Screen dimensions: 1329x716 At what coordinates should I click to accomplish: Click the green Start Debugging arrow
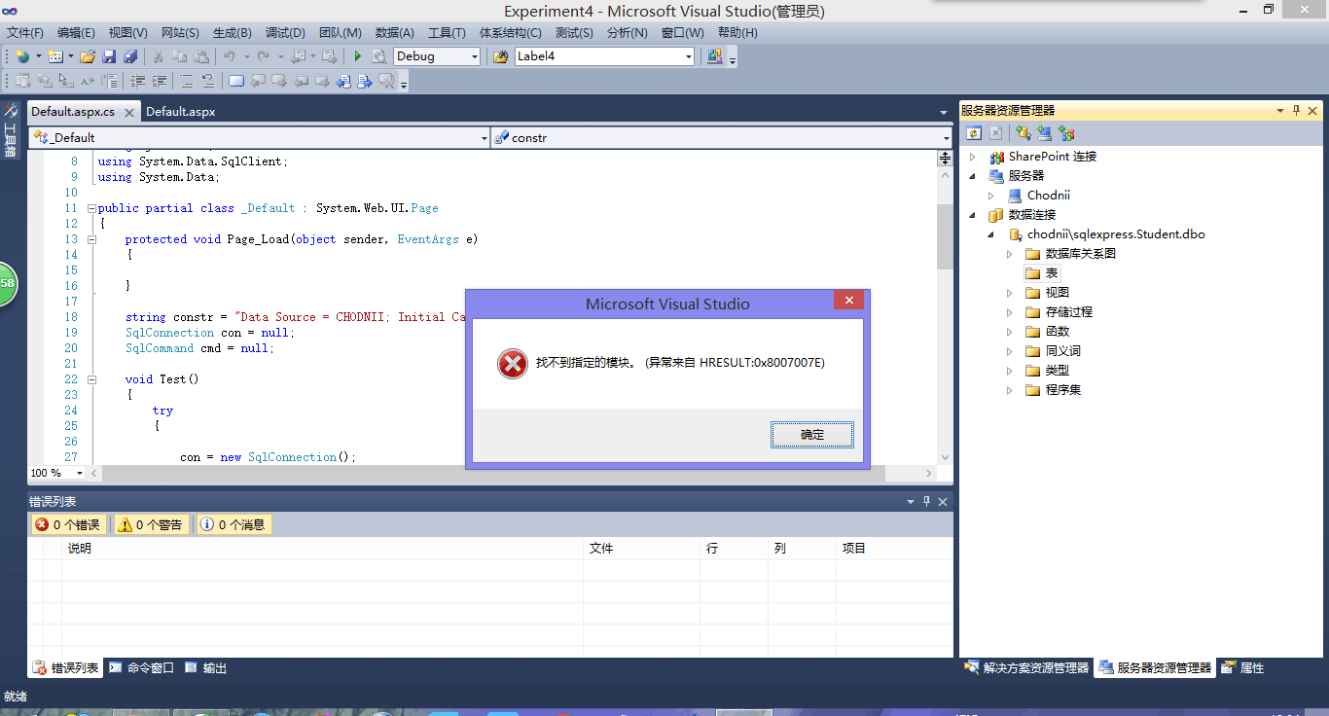coord(358,56)
